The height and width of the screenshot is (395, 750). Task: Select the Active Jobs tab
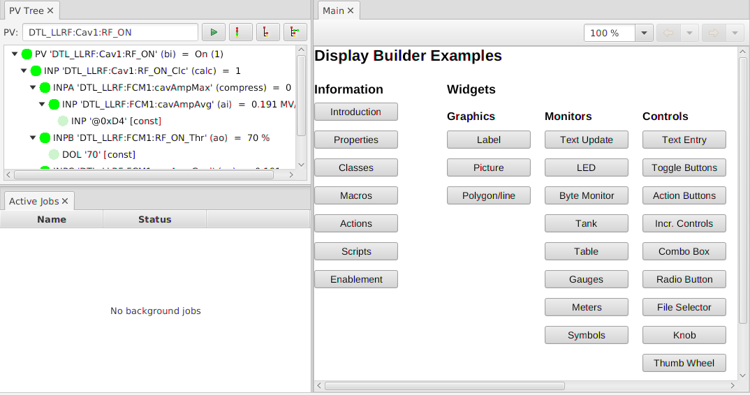(x=34, y=201)
